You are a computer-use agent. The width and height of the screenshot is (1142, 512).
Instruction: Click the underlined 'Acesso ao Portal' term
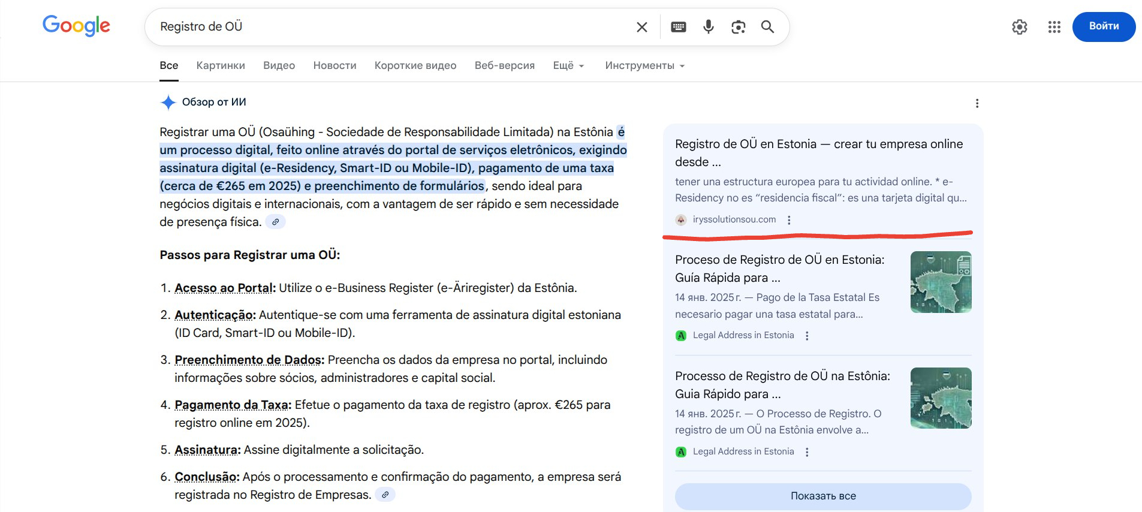point(224,288)
